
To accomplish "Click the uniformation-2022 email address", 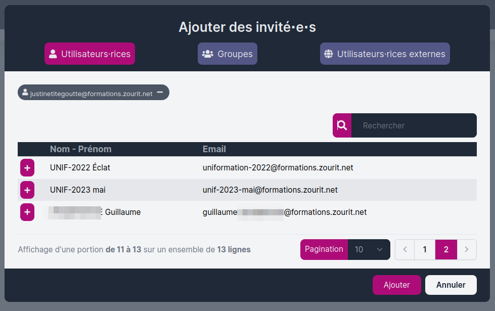I will [278, 167].
